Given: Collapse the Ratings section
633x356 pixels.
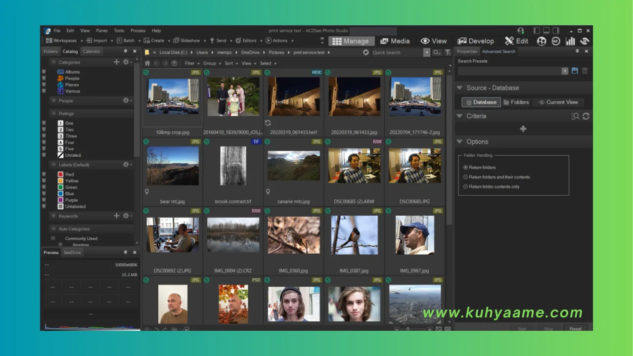Looking at the screenshot, I should pyautogui.click(x=53, y=113).
